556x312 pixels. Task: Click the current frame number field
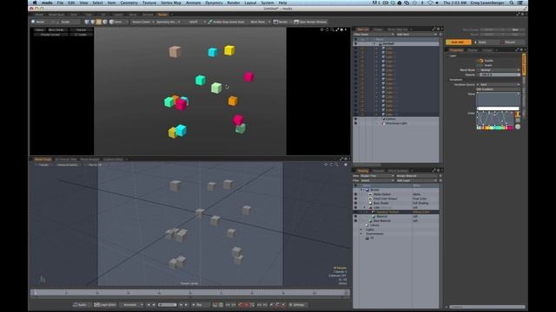pyautogui.click(x=168, y=304)
